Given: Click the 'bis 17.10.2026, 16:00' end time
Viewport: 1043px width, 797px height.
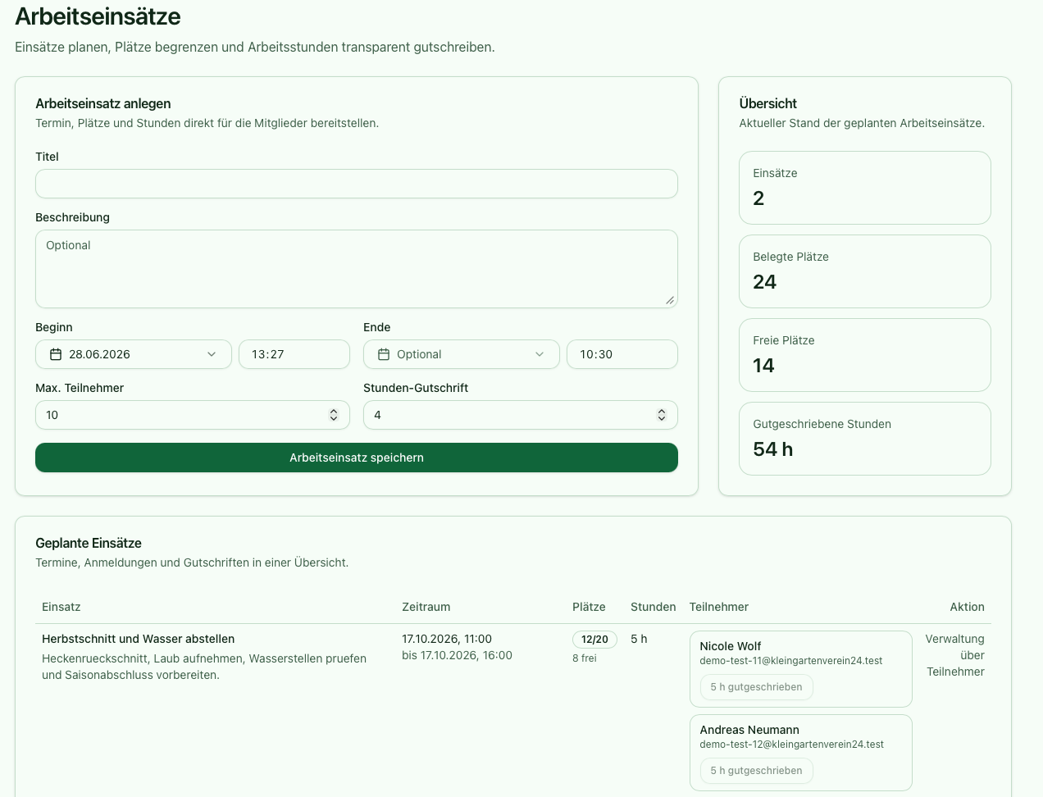Looking at the screenshot, I should pos(457,655).
